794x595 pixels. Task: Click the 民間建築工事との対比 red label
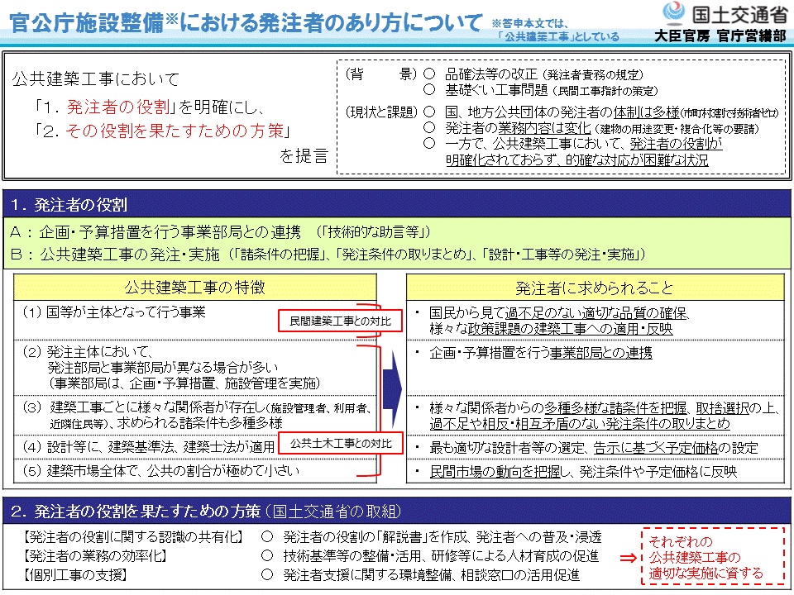[339, 320]
